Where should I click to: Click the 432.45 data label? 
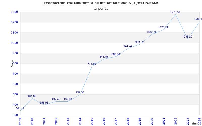pos(56,99)
